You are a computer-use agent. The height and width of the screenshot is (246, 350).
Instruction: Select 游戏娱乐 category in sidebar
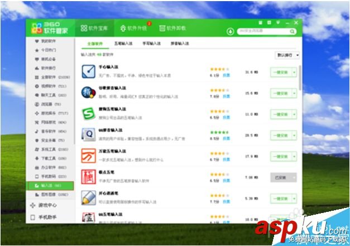pyautogui.click(x=51, y=113)
